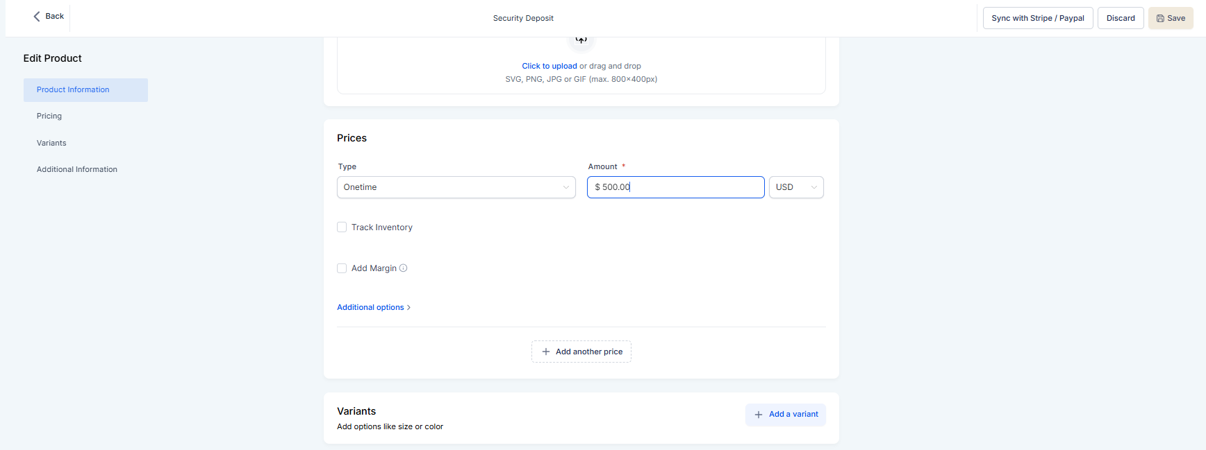Screen dimensions: 1206x450
Task: Click the 'Click to upload' link
Action: point(549,66)
